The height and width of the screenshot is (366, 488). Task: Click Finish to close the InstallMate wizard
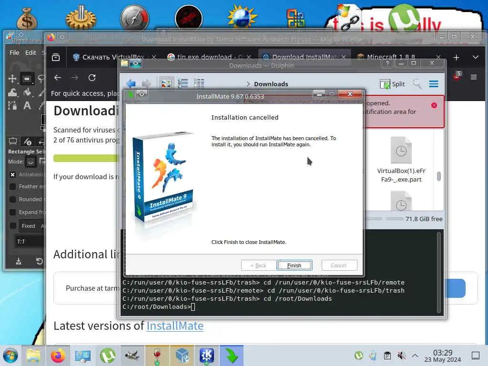pos(295,265)
